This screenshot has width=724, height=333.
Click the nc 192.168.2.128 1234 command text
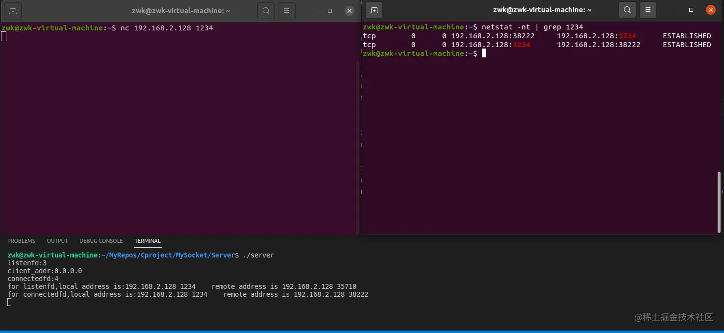click(167, 28)
